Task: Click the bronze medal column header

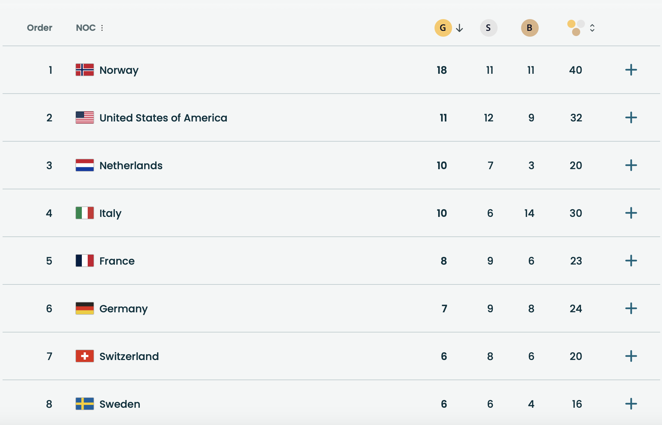Action: pyautogui.click(x=530, y=28)
